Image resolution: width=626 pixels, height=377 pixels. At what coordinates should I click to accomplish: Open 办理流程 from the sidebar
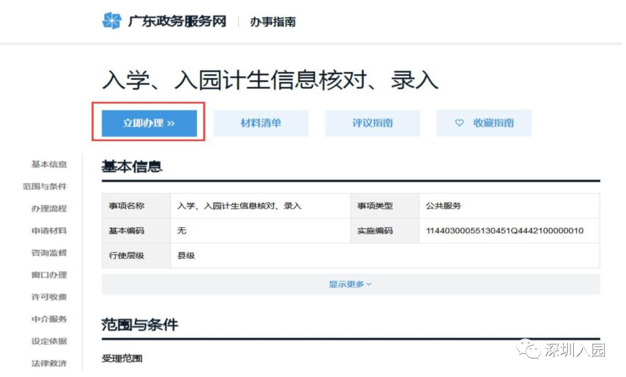(x=49, y=208)
